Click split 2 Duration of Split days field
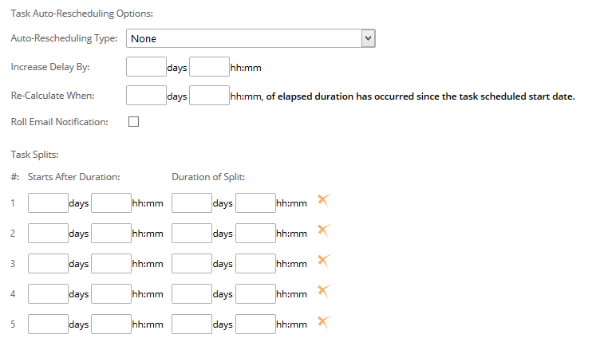The image size is (596, 346). coord(192,234)
